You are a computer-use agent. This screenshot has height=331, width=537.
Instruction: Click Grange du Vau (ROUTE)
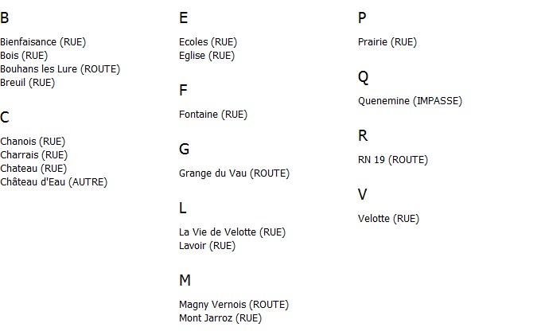[234, 173]
